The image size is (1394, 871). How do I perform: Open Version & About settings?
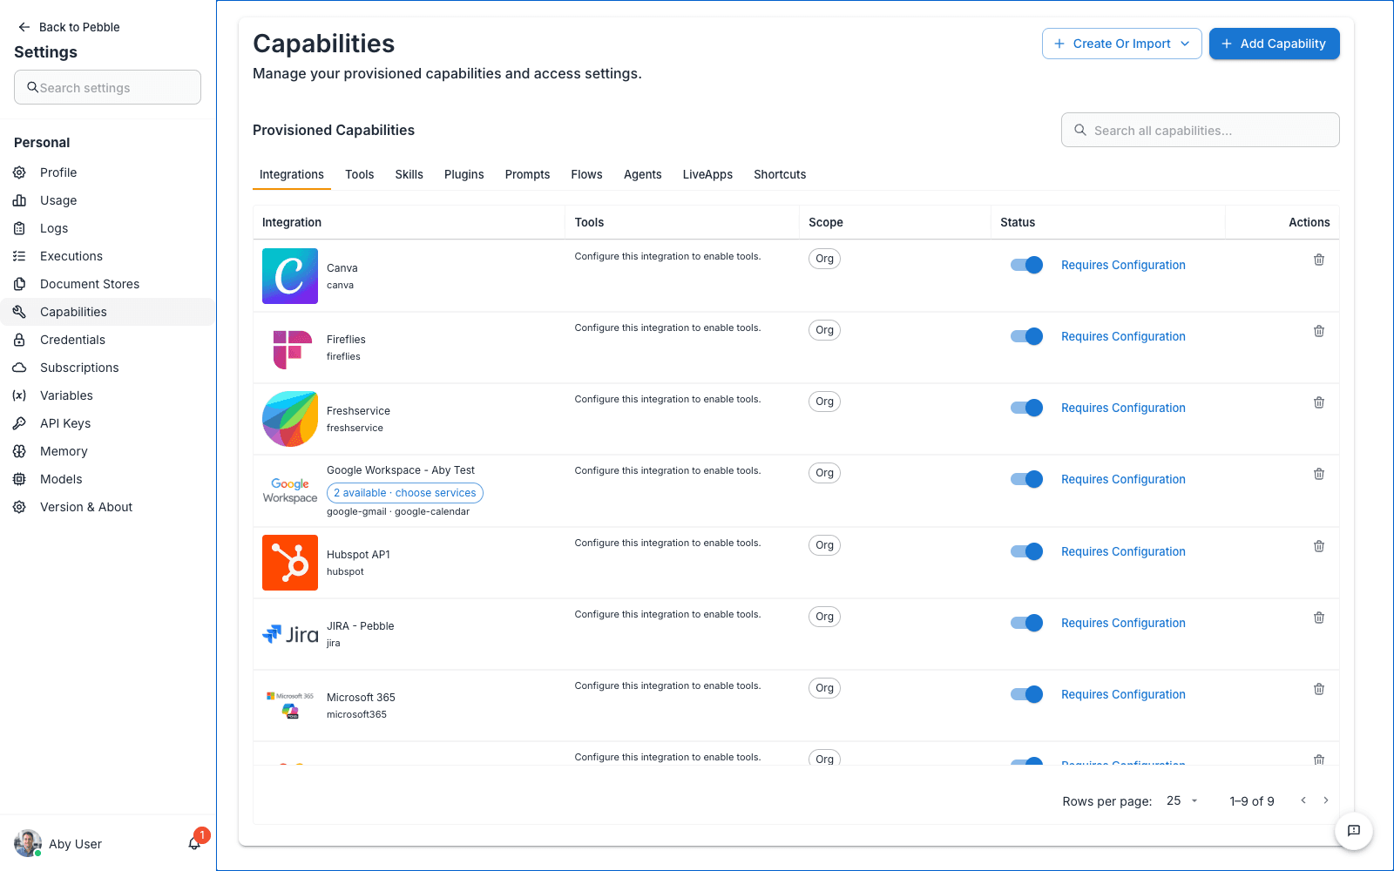tap(107, 507)
